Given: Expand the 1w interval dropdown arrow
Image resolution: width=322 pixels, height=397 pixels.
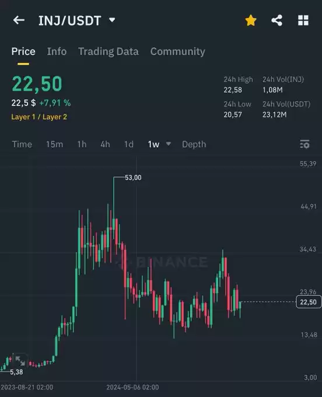Looking at the screenshot, I should coord(168,144).
